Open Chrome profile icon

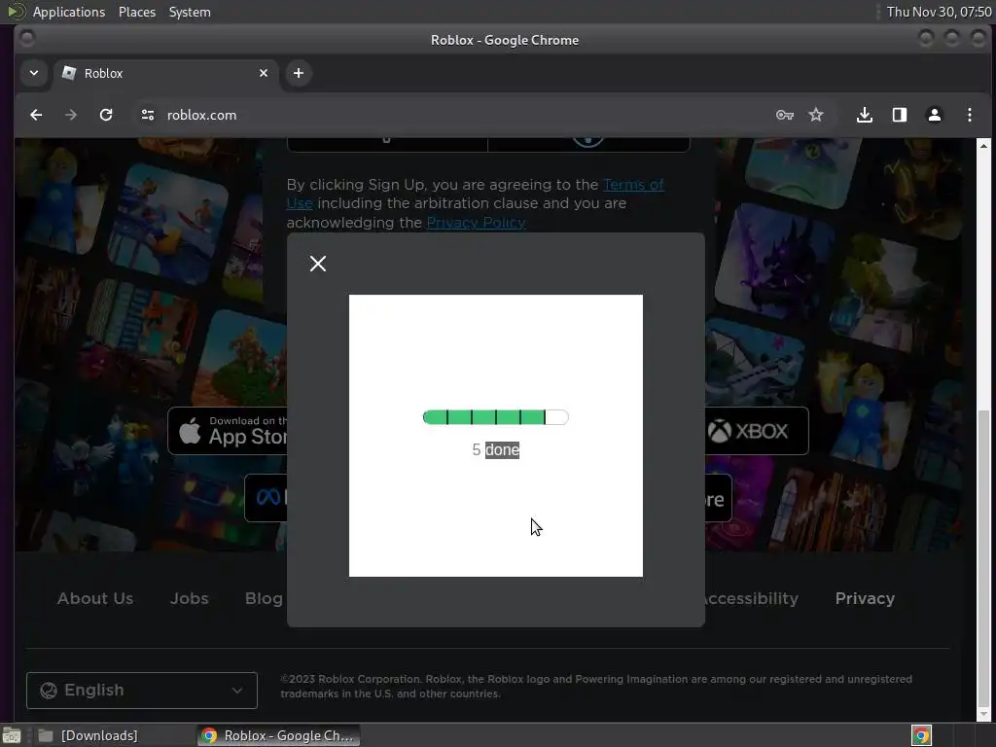coord(935,115)
